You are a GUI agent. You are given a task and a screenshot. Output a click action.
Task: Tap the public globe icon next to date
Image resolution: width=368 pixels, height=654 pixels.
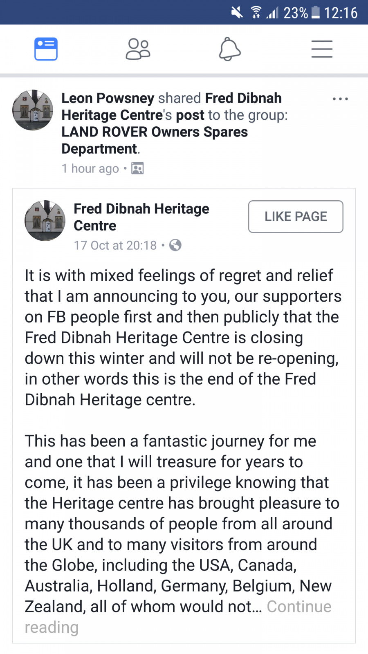click(x=175, y=245)
